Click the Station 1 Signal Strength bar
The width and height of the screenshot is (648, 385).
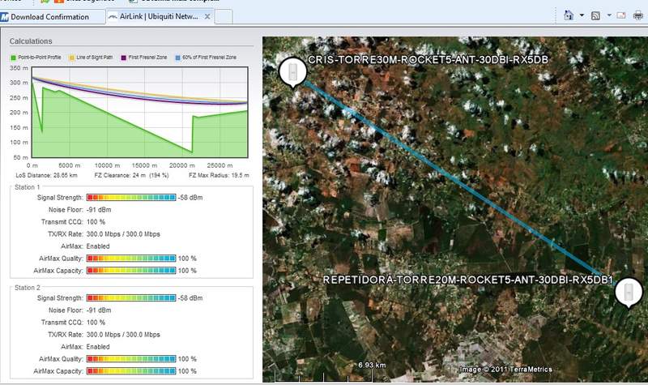click(131, 198)
